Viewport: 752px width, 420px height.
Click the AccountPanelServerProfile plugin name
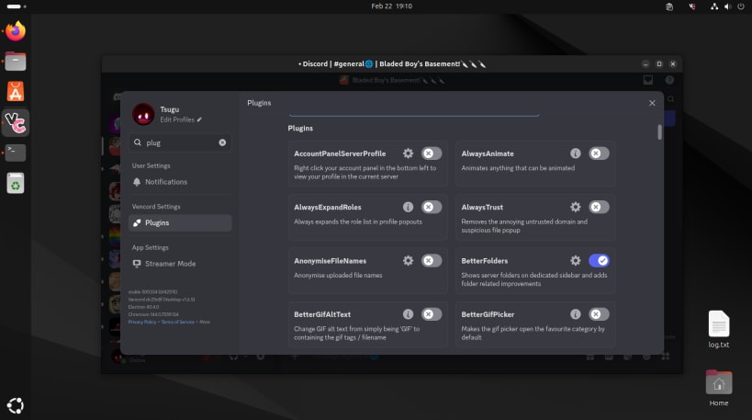(x=340, y=153)
